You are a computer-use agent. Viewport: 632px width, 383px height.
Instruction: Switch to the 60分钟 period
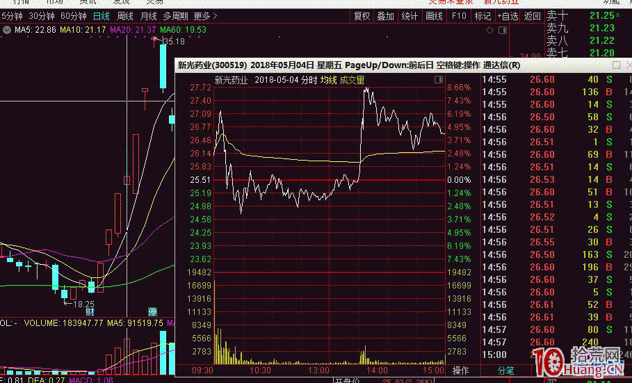(x=74, y=17)
